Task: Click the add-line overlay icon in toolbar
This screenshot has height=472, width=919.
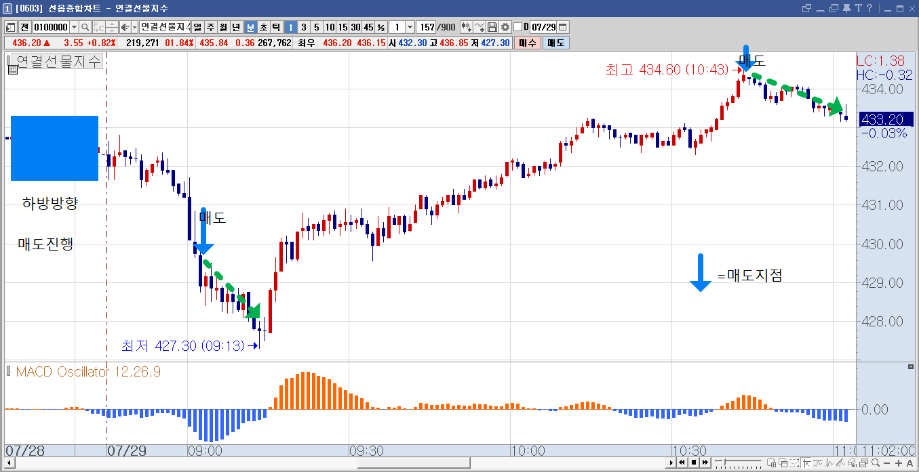Action: [480, 27]
